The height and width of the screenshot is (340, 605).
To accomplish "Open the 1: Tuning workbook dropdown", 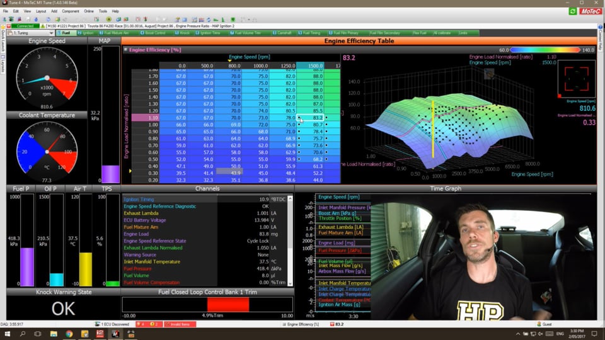I will pyautogui.click(x=32, y=33).
